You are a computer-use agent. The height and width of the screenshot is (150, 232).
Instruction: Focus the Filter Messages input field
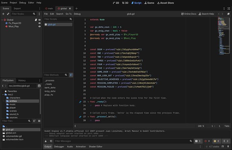(x=122, y=141)
